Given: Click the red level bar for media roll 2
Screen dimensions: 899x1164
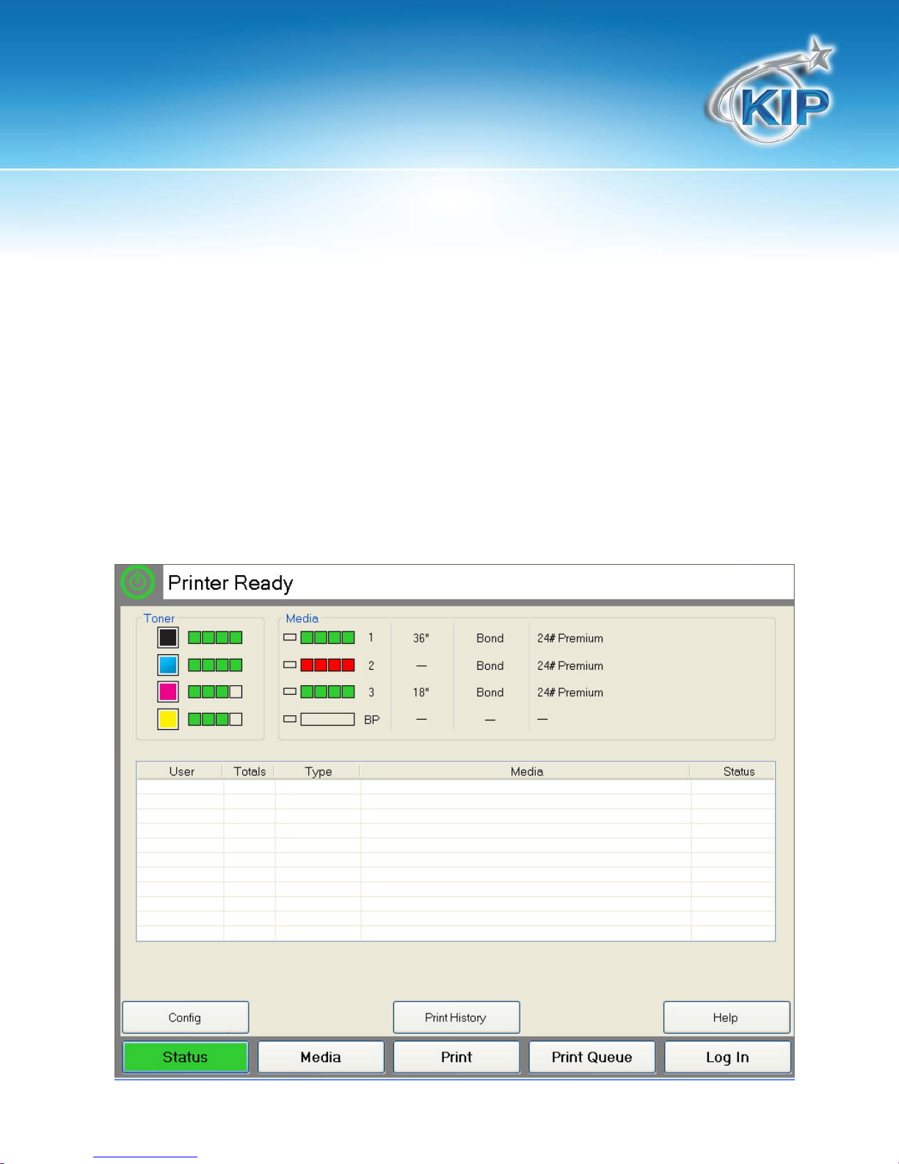Looking at the screenshot, I should click(x=327, y=665).
